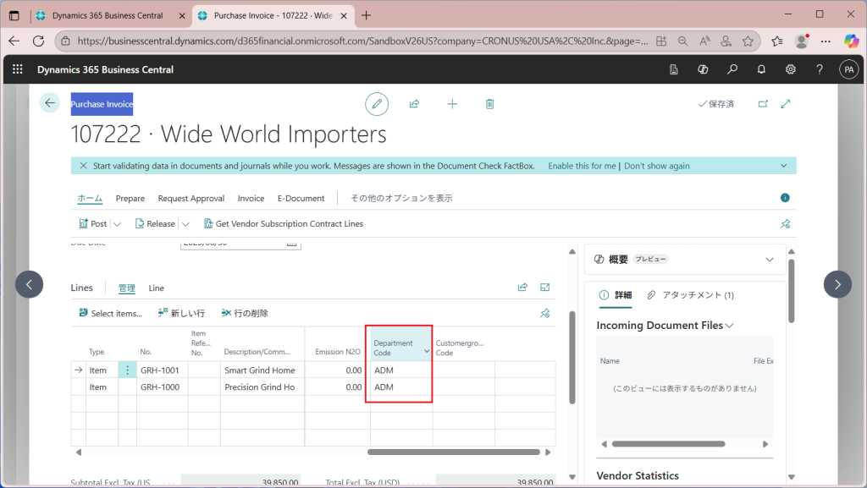Click Select items... in Lines
The width and height of the screenshot is (867, 488).
(x=111, y=313)
